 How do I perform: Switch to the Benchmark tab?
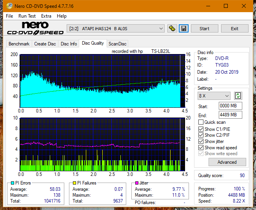coord(19,44)
